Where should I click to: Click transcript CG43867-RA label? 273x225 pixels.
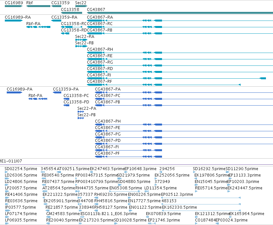pyautogui.click(x=100, y=17)
